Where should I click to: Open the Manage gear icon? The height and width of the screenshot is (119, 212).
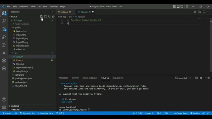coord(4,107)
